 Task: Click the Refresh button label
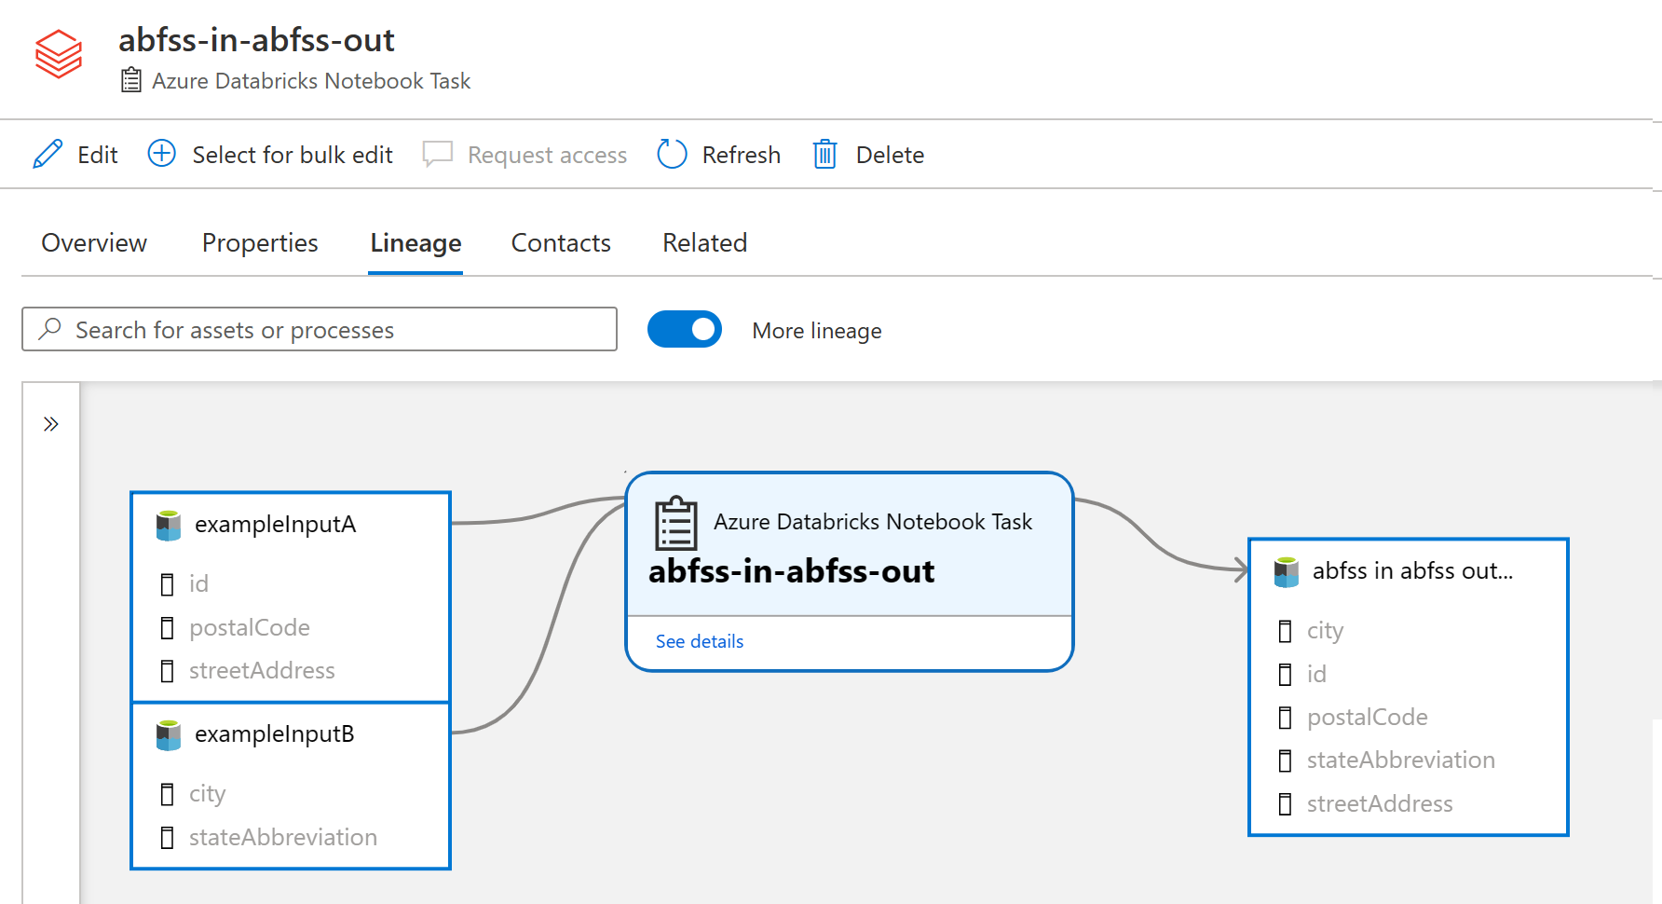742,155
